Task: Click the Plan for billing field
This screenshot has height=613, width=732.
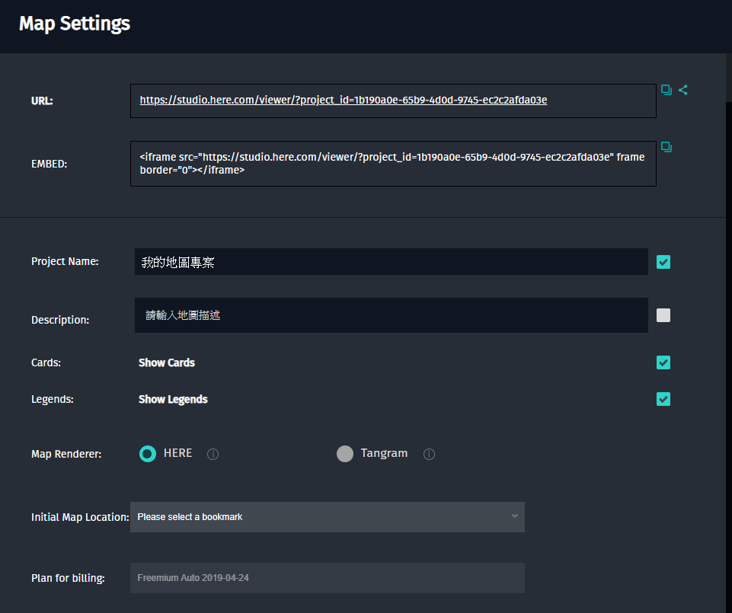Action: 328,578
